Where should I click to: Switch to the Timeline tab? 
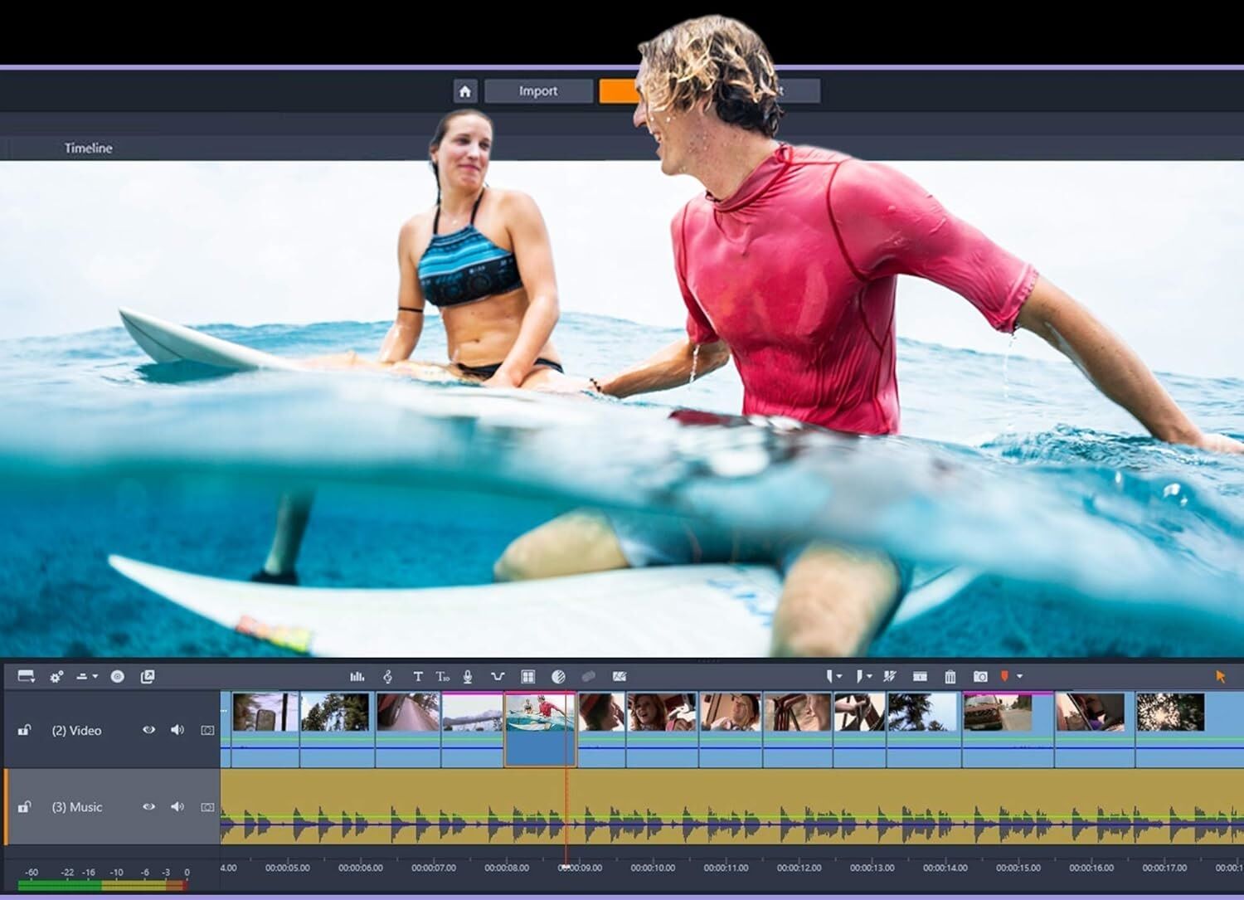point(87,148)
